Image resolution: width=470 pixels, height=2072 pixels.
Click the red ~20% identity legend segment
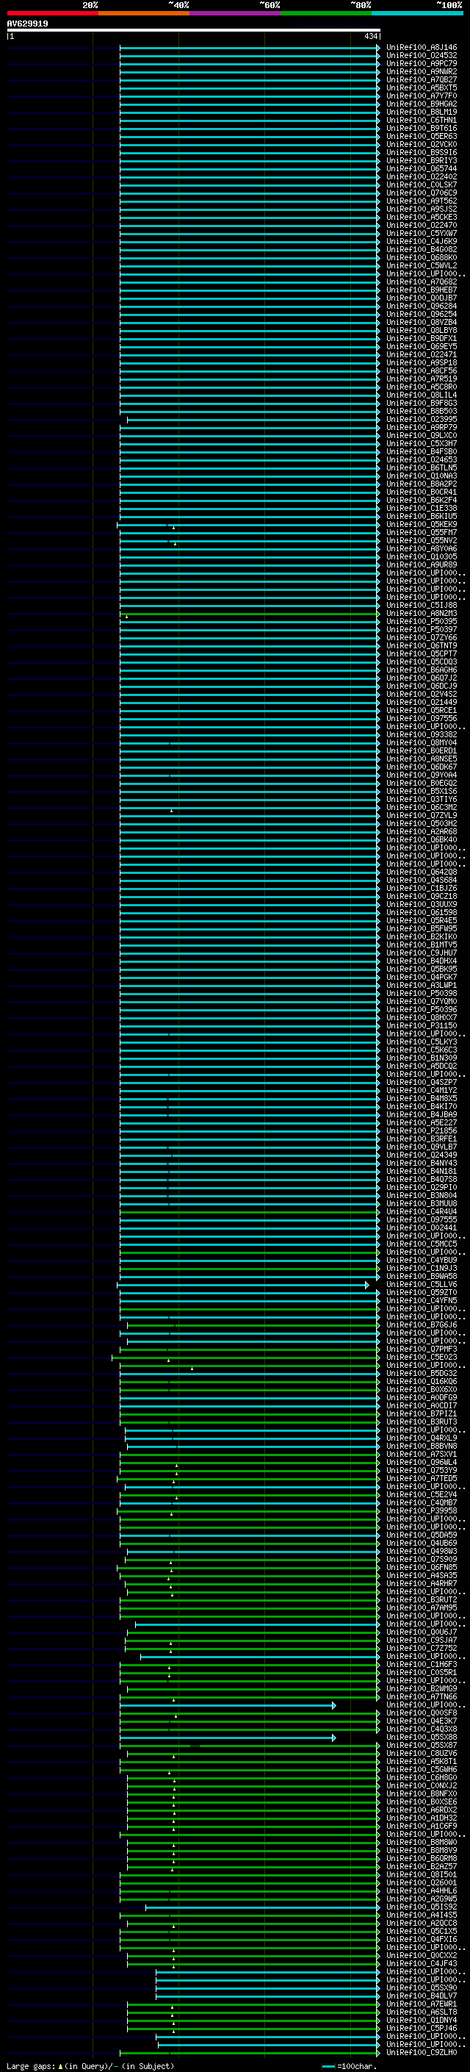click(x=52, y=13)
